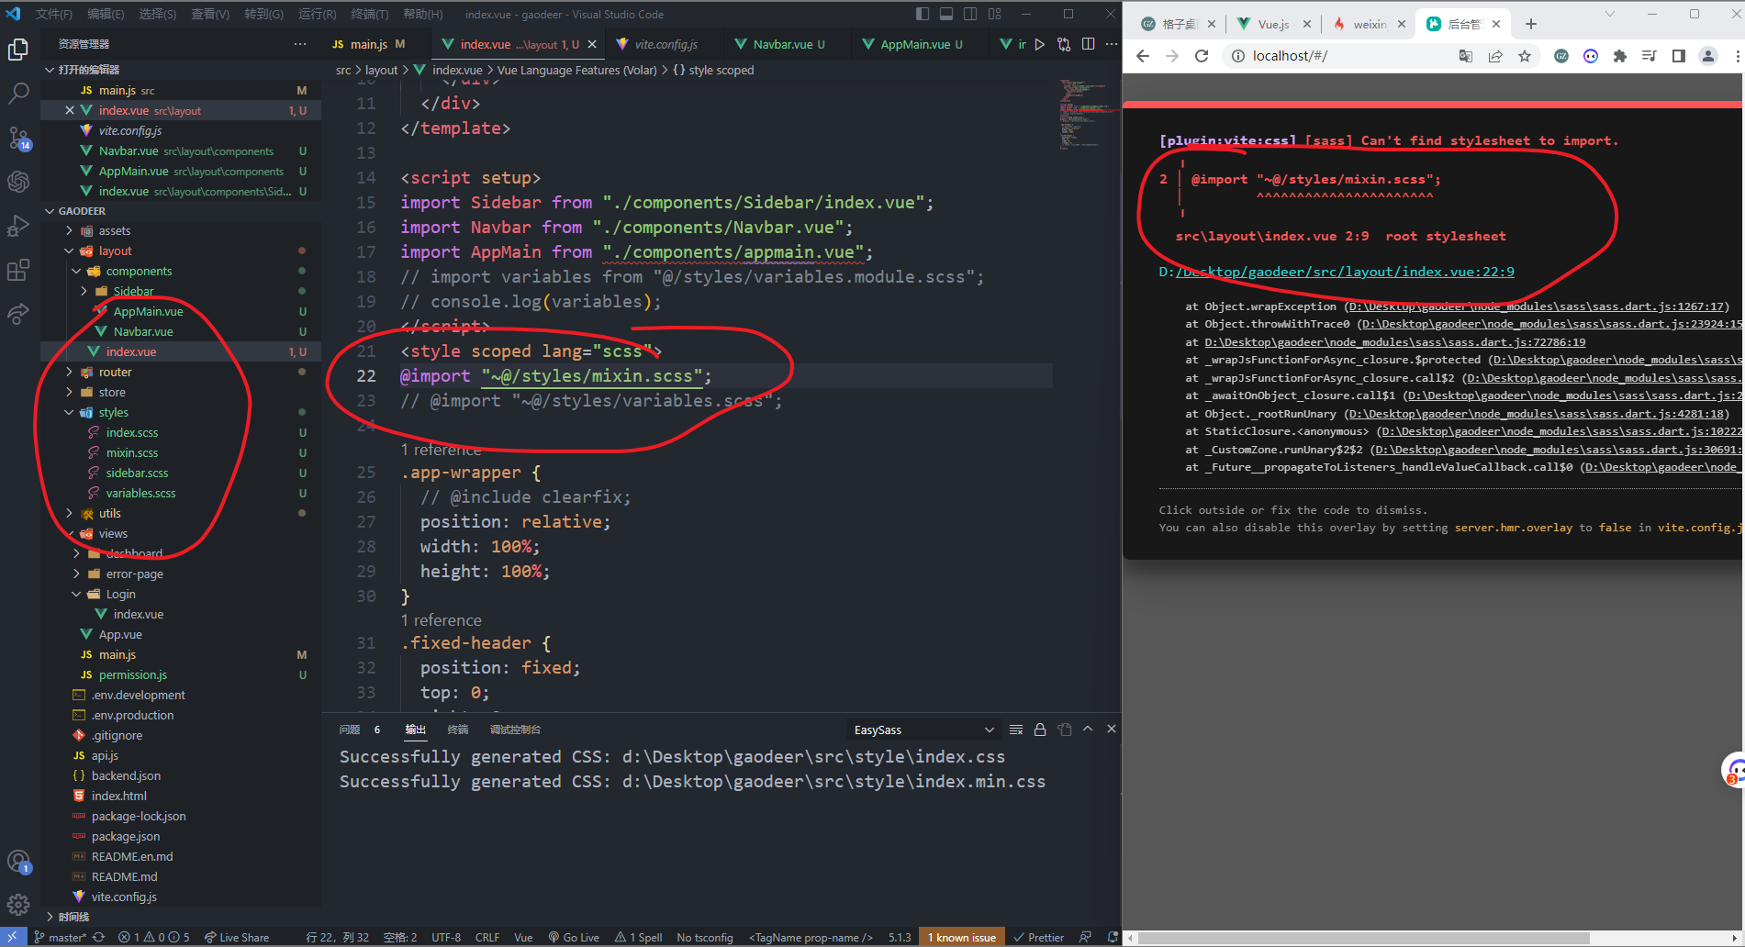The height and width of the screenshot is (947, 1745).
Task: Expand the Timeline section at bottom
Action: click(50, 917)
